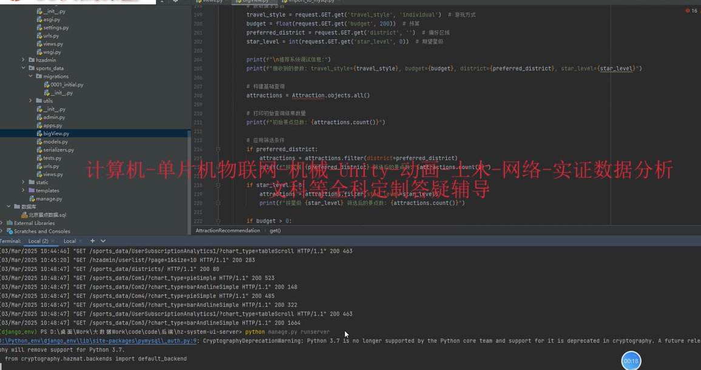Open the errors indicator showing 16 problems
This screenshot has height=370, width=701.
(x=691, y=10)
